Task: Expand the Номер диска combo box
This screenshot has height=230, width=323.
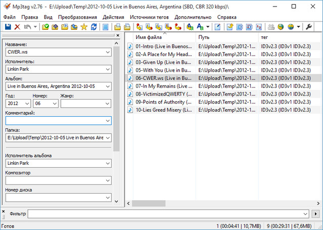Action: [108, 198]
